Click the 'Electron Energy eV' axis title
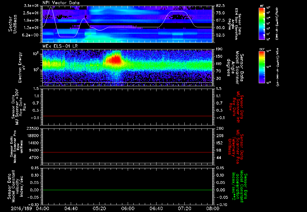The width and height of the screenshot is (307, 212). pyautogui.click(x=22, y=67)
